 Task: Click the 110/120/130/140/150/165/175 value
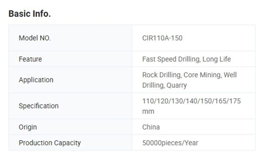click(192, 101)
